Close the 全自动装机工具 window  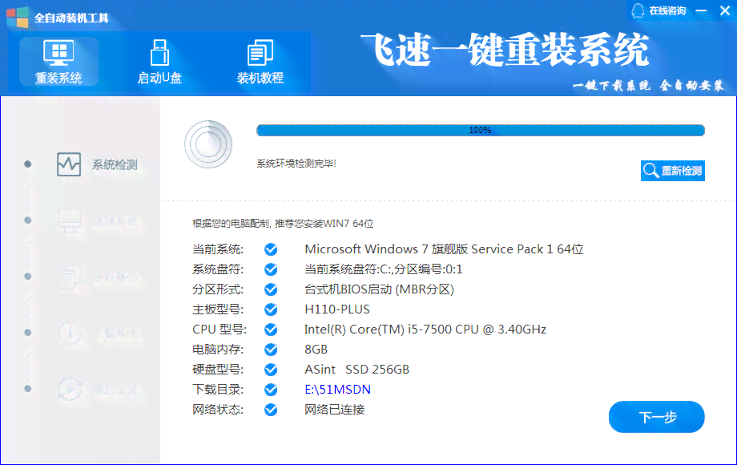(725, 10)
